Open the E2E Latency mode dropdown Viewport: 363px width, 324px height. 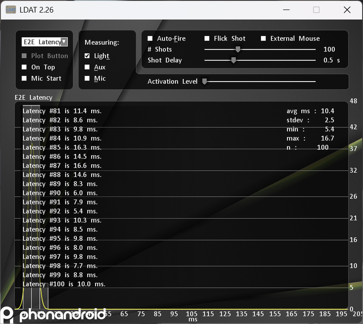pyautogui.click(x=44, y=42)
